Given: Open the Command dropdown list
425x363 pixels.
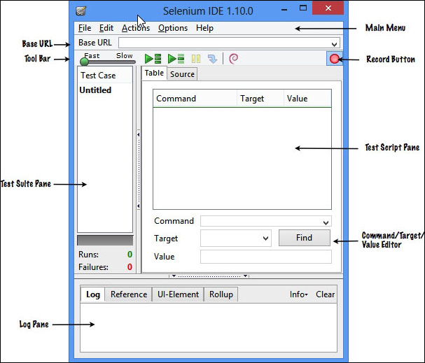Looking at the screenshot, I should point(326,222).
